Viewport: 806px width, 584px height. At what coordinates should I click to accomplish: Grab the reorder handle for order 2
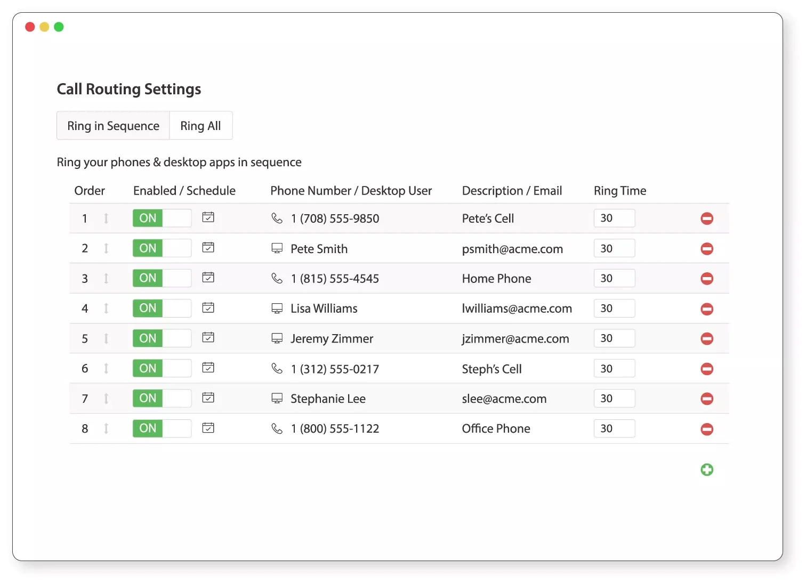pyautogui.click(x=106, y=248)
